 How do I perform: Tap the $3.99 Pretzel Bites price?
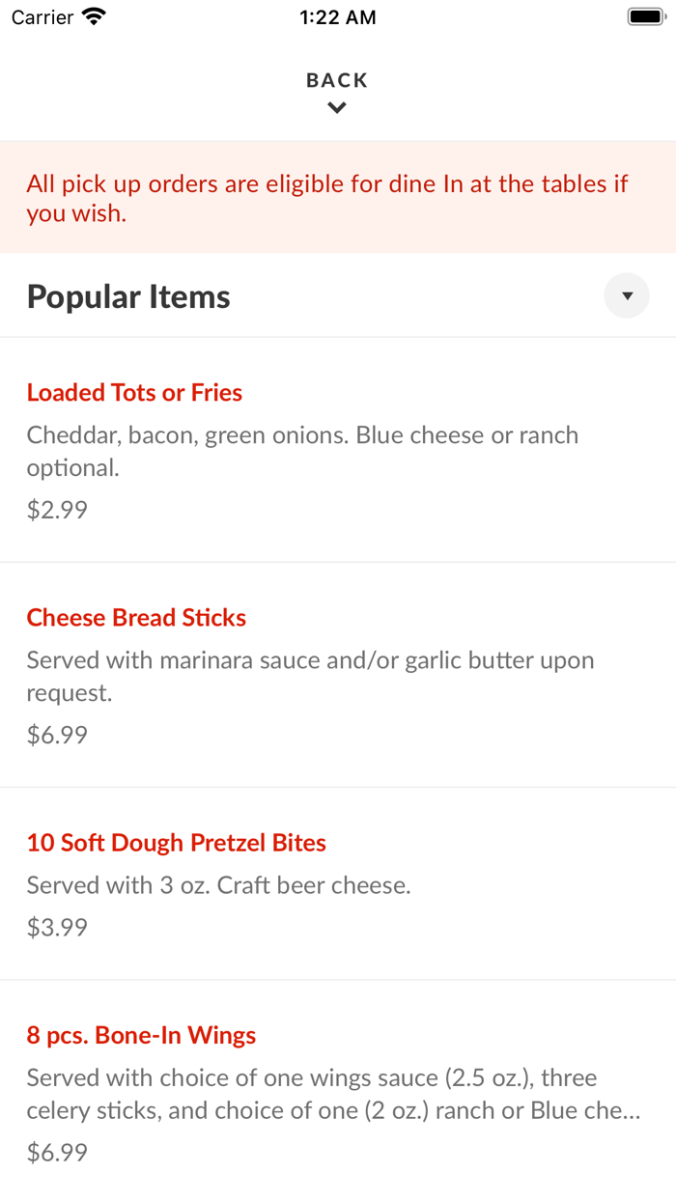tap(57, 927)
